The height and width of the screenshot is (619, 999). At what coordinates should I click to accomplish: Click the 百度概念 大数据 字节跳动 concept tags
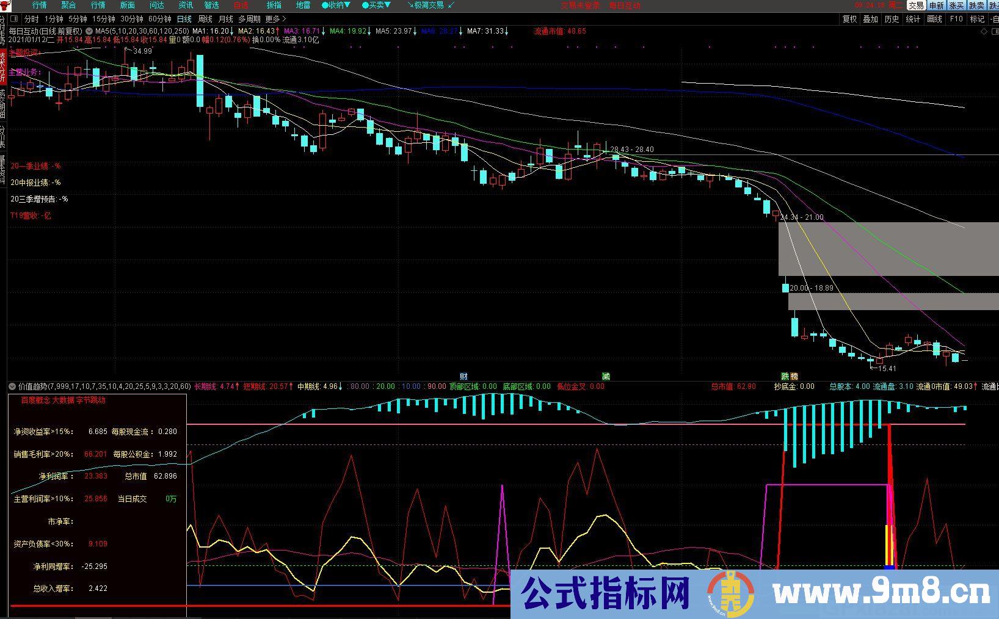point(63,400)
